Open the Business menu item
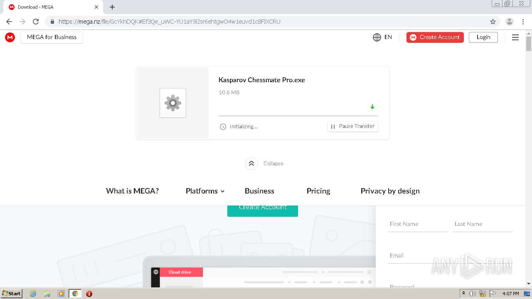 tap(259, 191)
